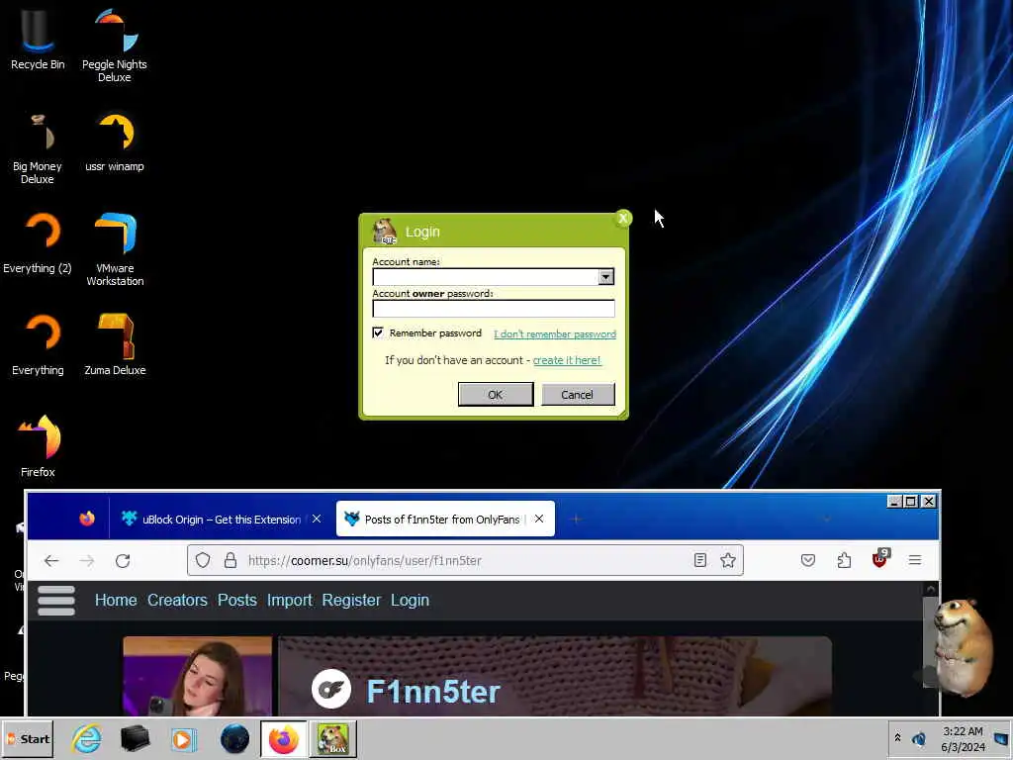
Task: Select the Everything (2) desktop icon
Action: 38,243
